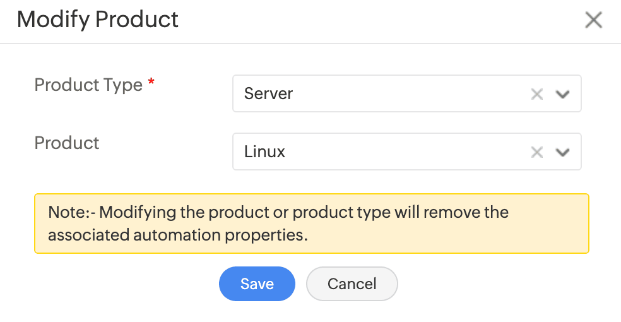621x322 pixels.
Task: Click the "Note:-" prefix in the warning
Action: point(71,212)
